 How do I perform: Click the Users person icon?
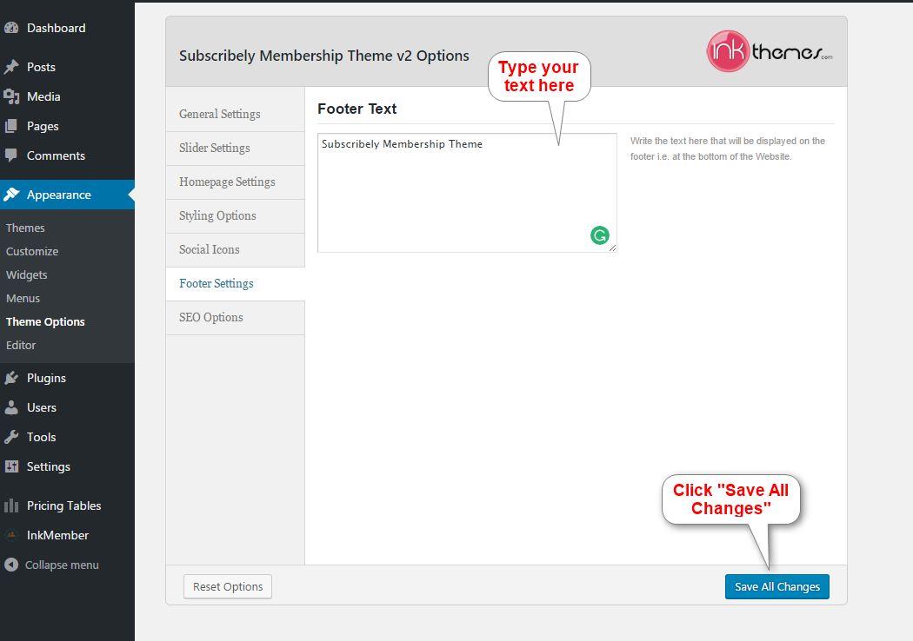coord(11,407)
